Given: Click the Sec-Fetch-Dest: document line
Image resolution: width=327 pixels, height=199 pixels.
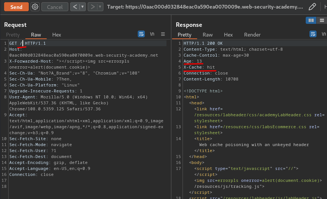Looking at the screenshot, I should [40, 157].
